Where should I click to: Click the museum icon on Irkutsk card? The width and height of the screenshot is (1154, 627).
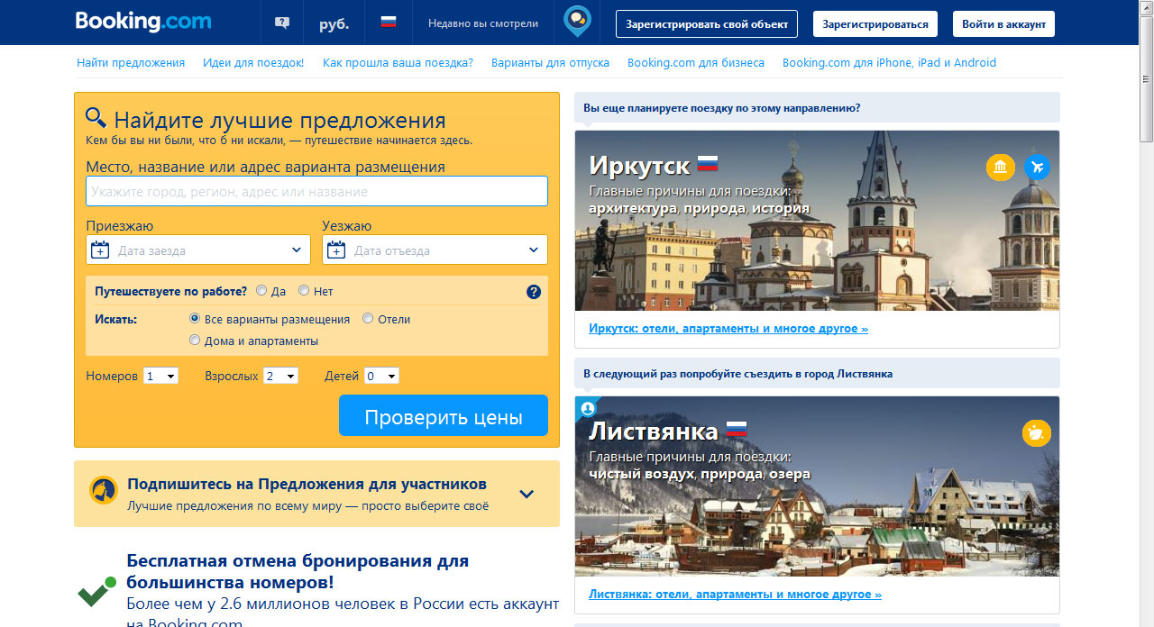pyautogui.click(x=1000, y=167)
